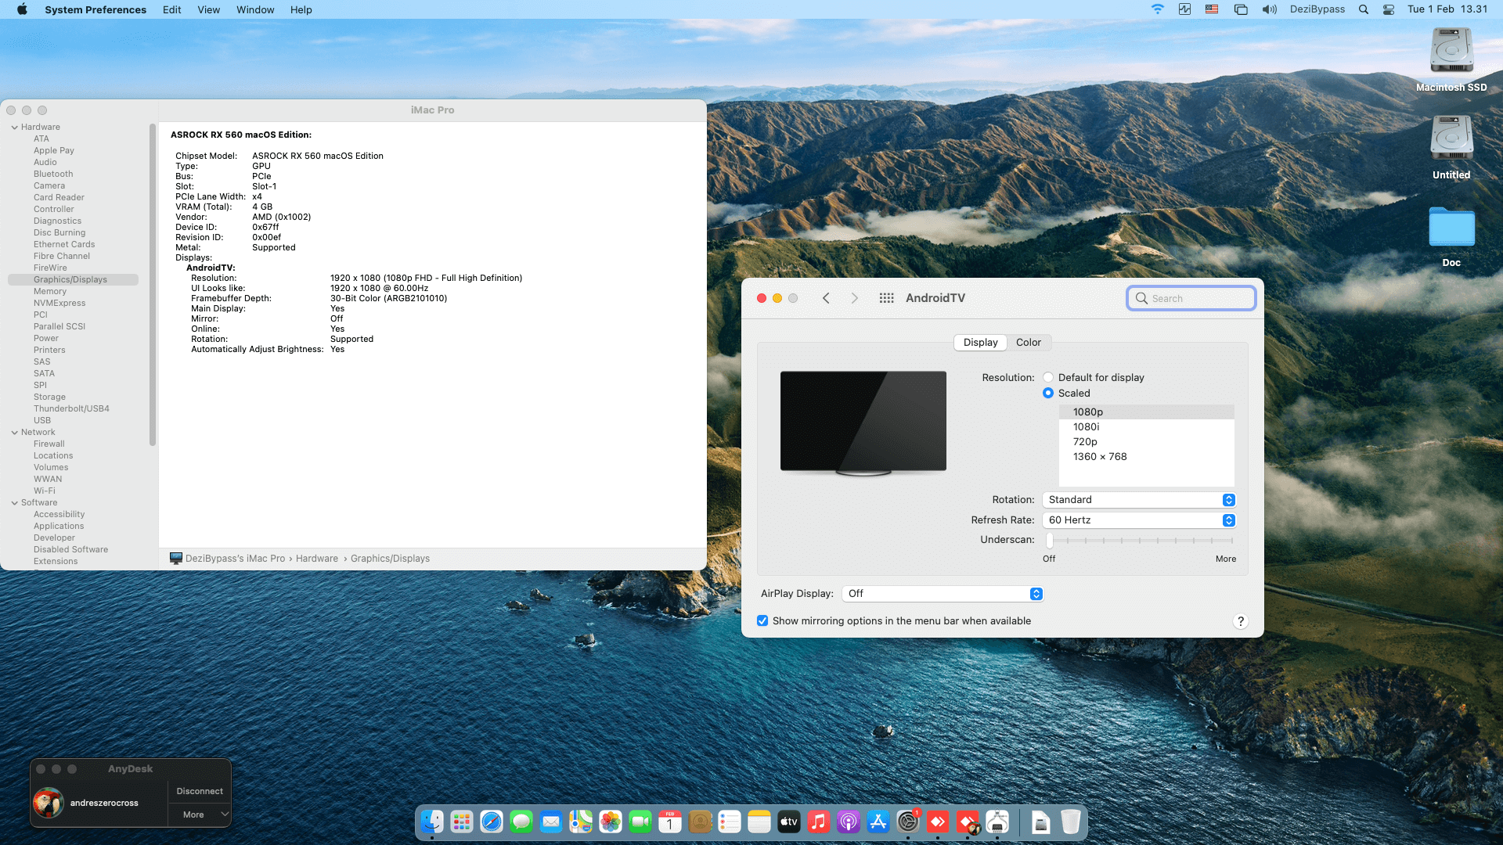The image size is (1503, 845).
Task: Open Launchpad in the Dock
Action: [462, 822]
